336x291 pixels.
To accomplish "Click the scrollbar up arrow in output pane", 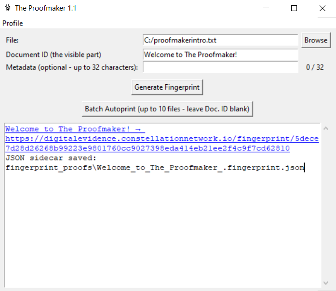I will pos(326,129).
